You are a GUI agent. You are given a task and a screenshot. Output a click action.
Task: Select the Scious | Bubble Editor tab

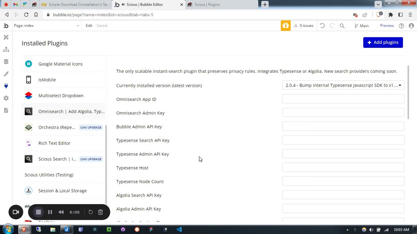149,5
